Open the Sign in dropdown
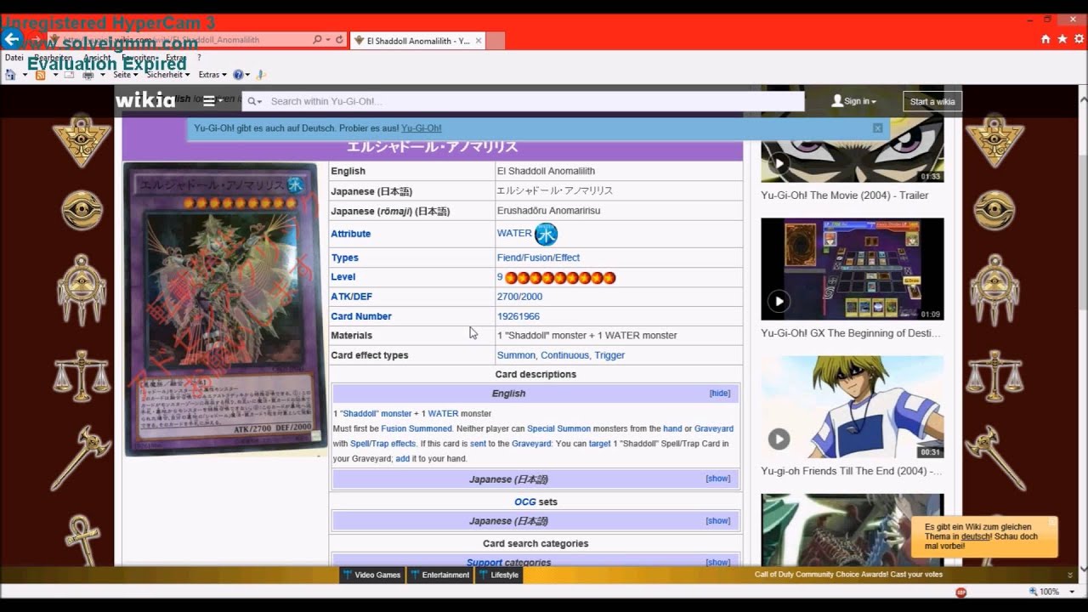The width and height of the screenshot is (1088, 612). pyautogui.click(x=854, y=101)
